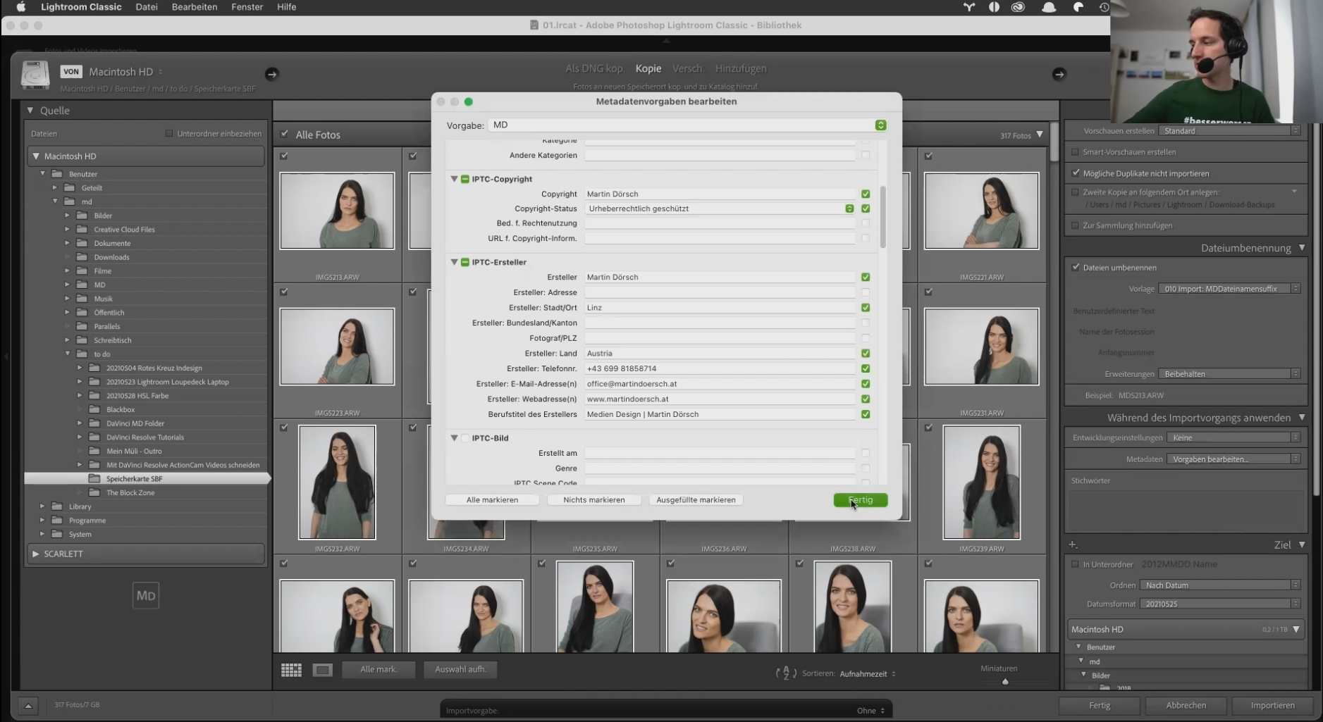Select the Hinzufügen import mode
1323x722 pixels.
740,68
